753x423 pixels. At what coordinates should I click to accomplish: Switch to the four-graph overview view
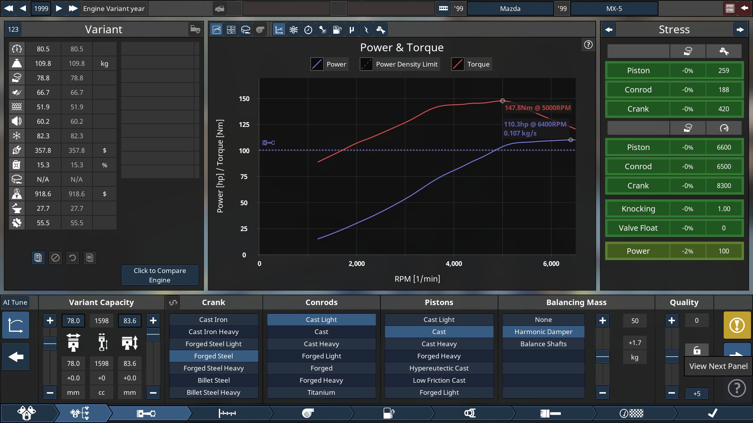click(231, 29)
